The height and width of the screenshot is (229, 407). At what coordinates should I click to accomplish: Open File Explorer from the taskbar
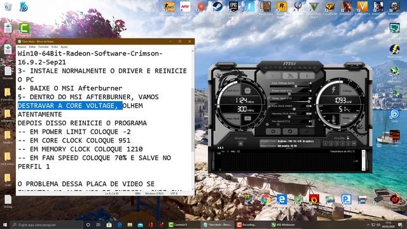pos(130,225)
